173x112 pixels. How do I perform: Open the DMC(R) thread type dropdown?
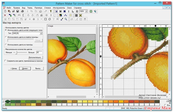(x=41, y=34)
